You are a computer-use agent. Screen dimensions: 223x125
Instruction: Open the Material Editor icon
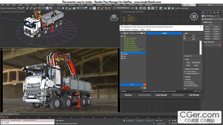161,8
